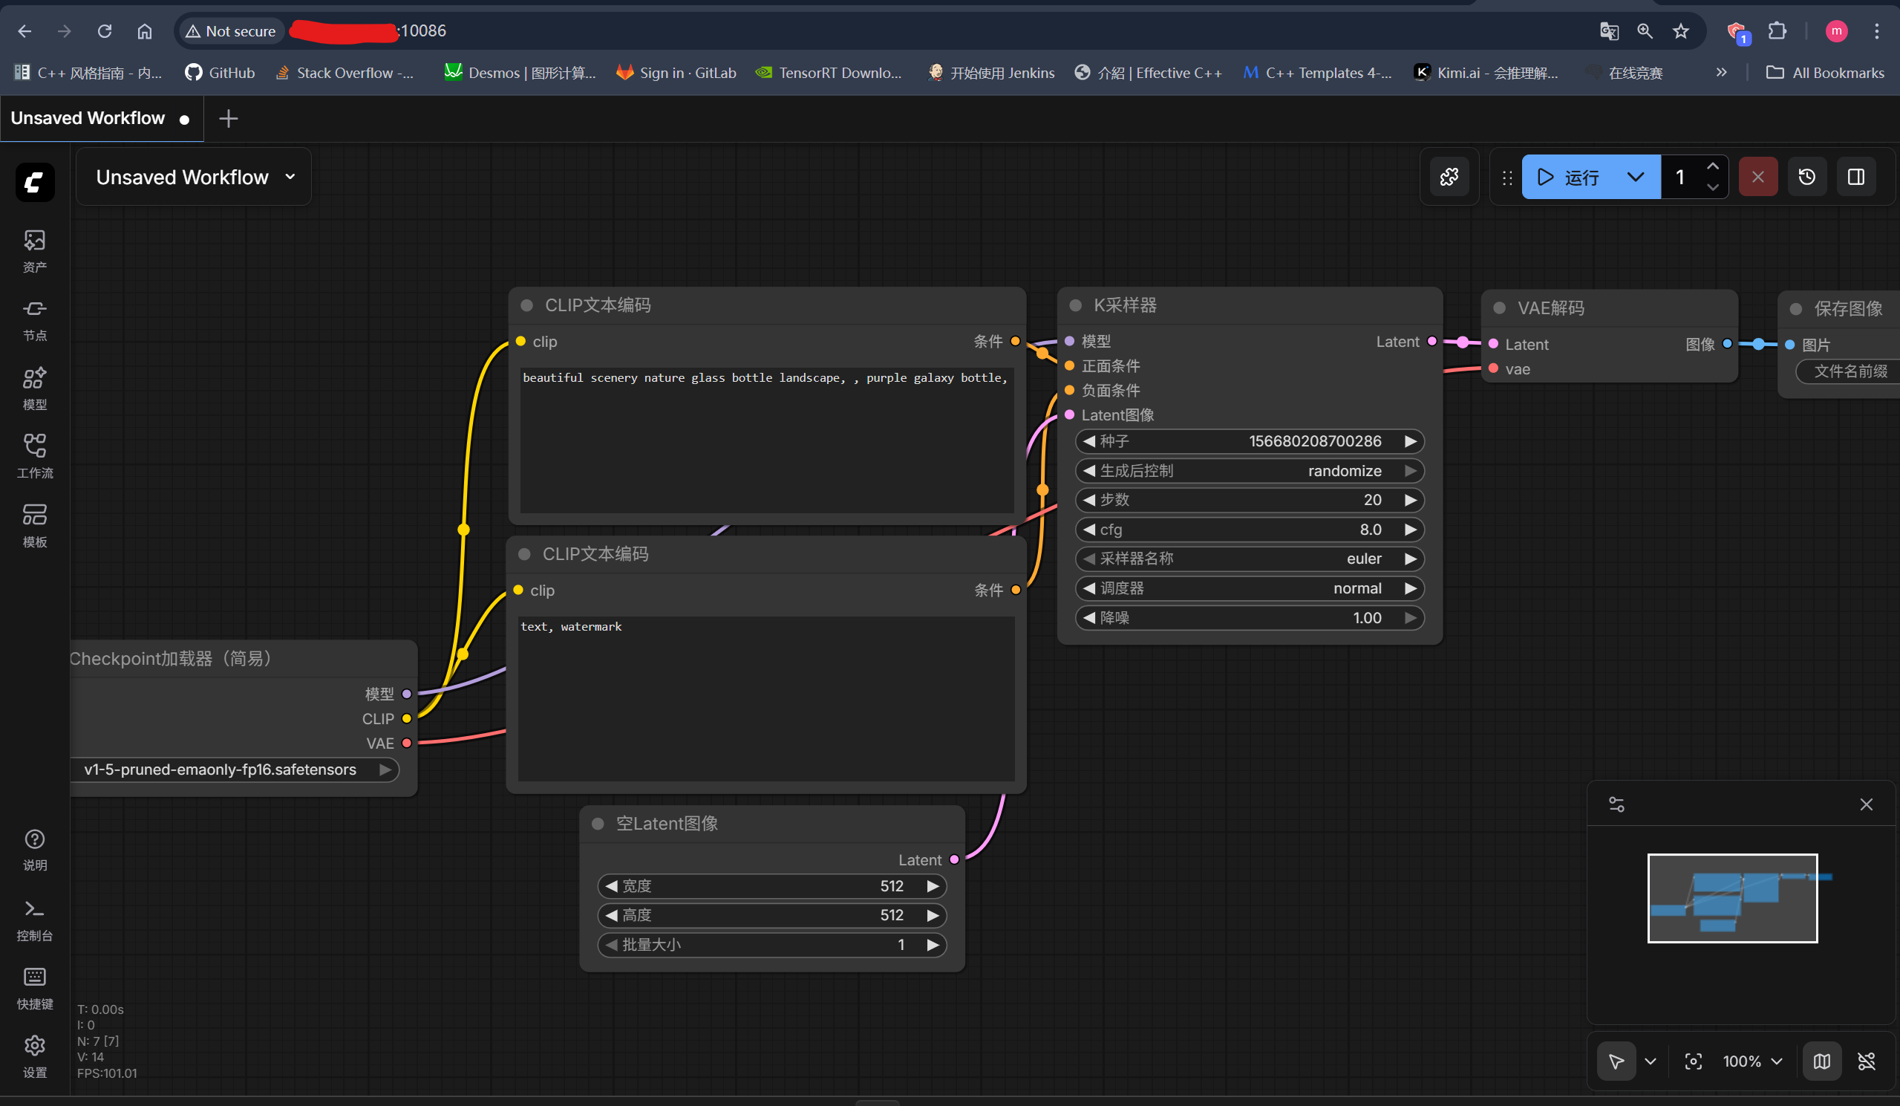
Task: Toggle the minimap visibility button
Action: pos(1821,1061)
